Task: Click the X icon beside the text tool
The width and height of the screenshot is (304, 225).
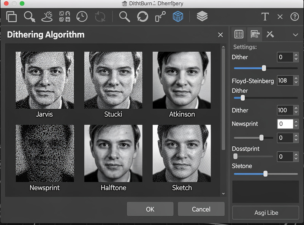Action: coord(280,17)
